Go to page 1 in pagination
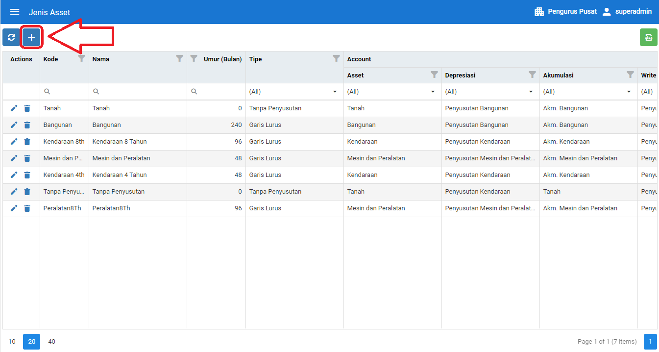The height and width of the screenshot is (352, 659). pyautogui.click(x=650, y=342)
